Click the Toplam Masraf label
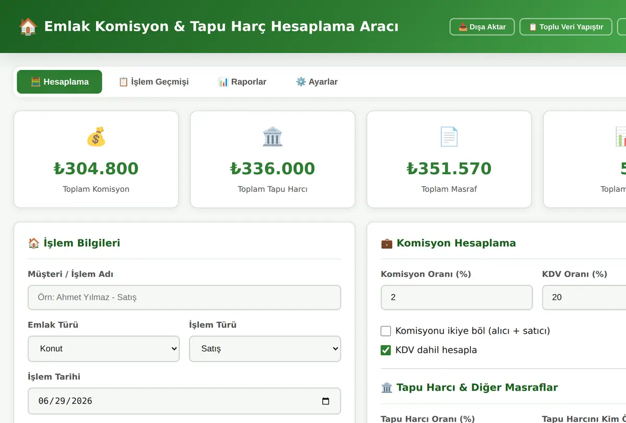Viewport: 626px width, 423px height. (449, 189)
